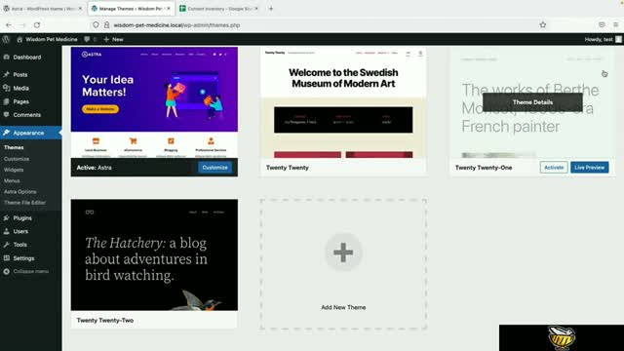
Task: Open Plugins menu in sidebar
Action: [22, 218]
